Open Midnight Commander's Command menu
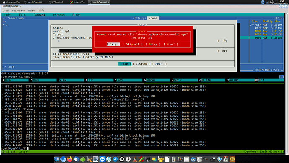Viewport: 289px width, 163px height. 39,15
